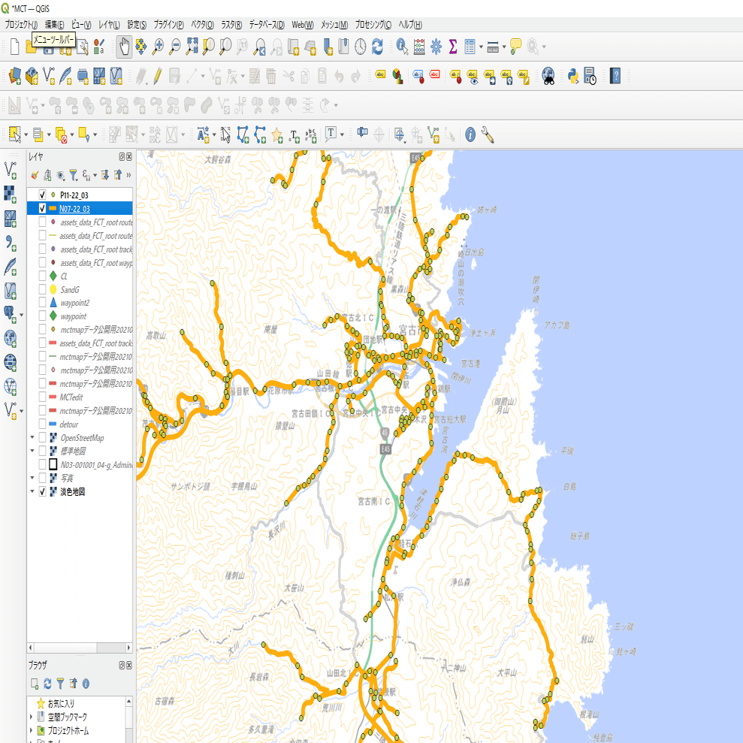
Task: Click the yellow star add icon
Action: coord(277,135)
